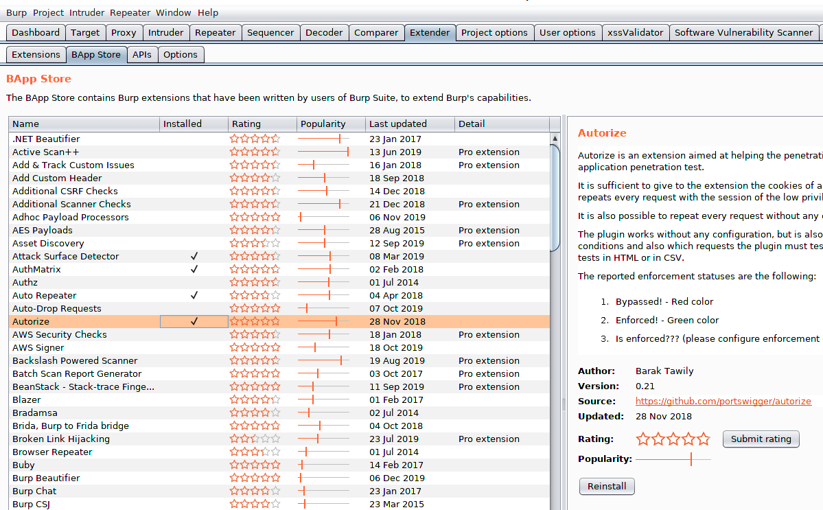Click the extension list scrollbar thumb
Viewport: 823px width, 510px height.
tap(555, 198)
